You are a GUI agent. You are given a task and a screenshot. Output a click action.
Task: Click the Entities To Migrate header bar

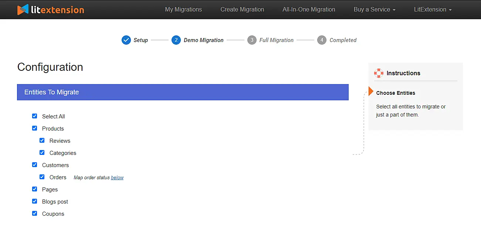183,92
